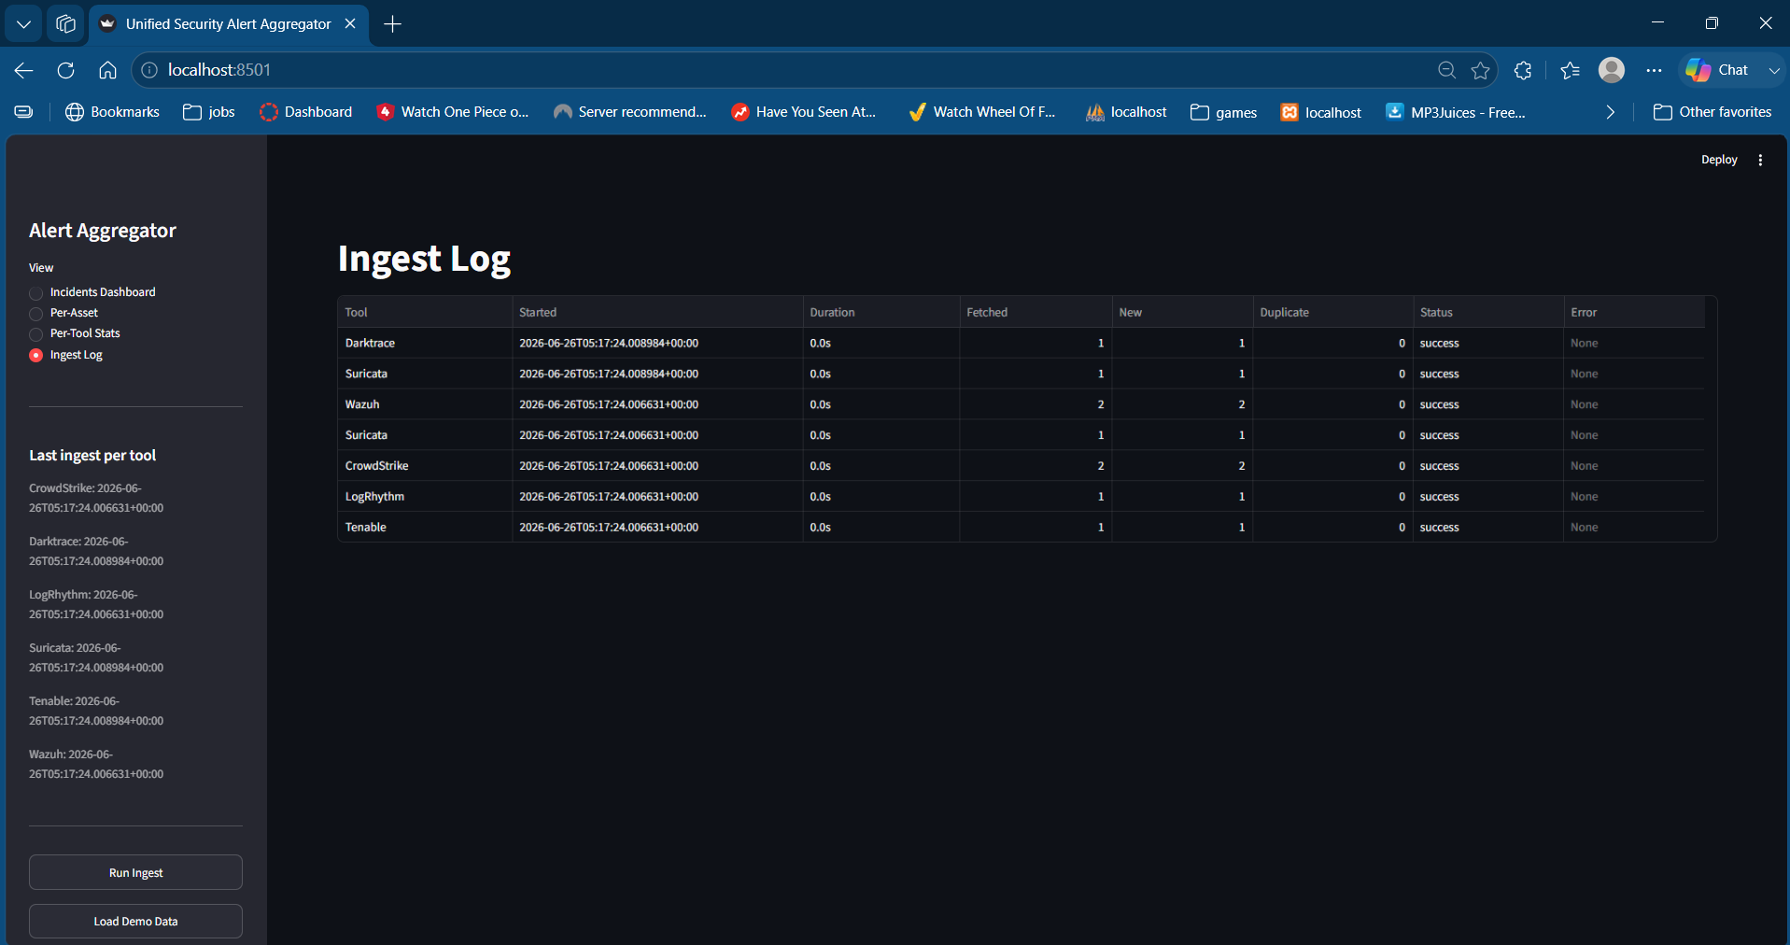Screen dimensions: 1790x945
Task: Open browser settings and more menu
Action: (1654, 70)
